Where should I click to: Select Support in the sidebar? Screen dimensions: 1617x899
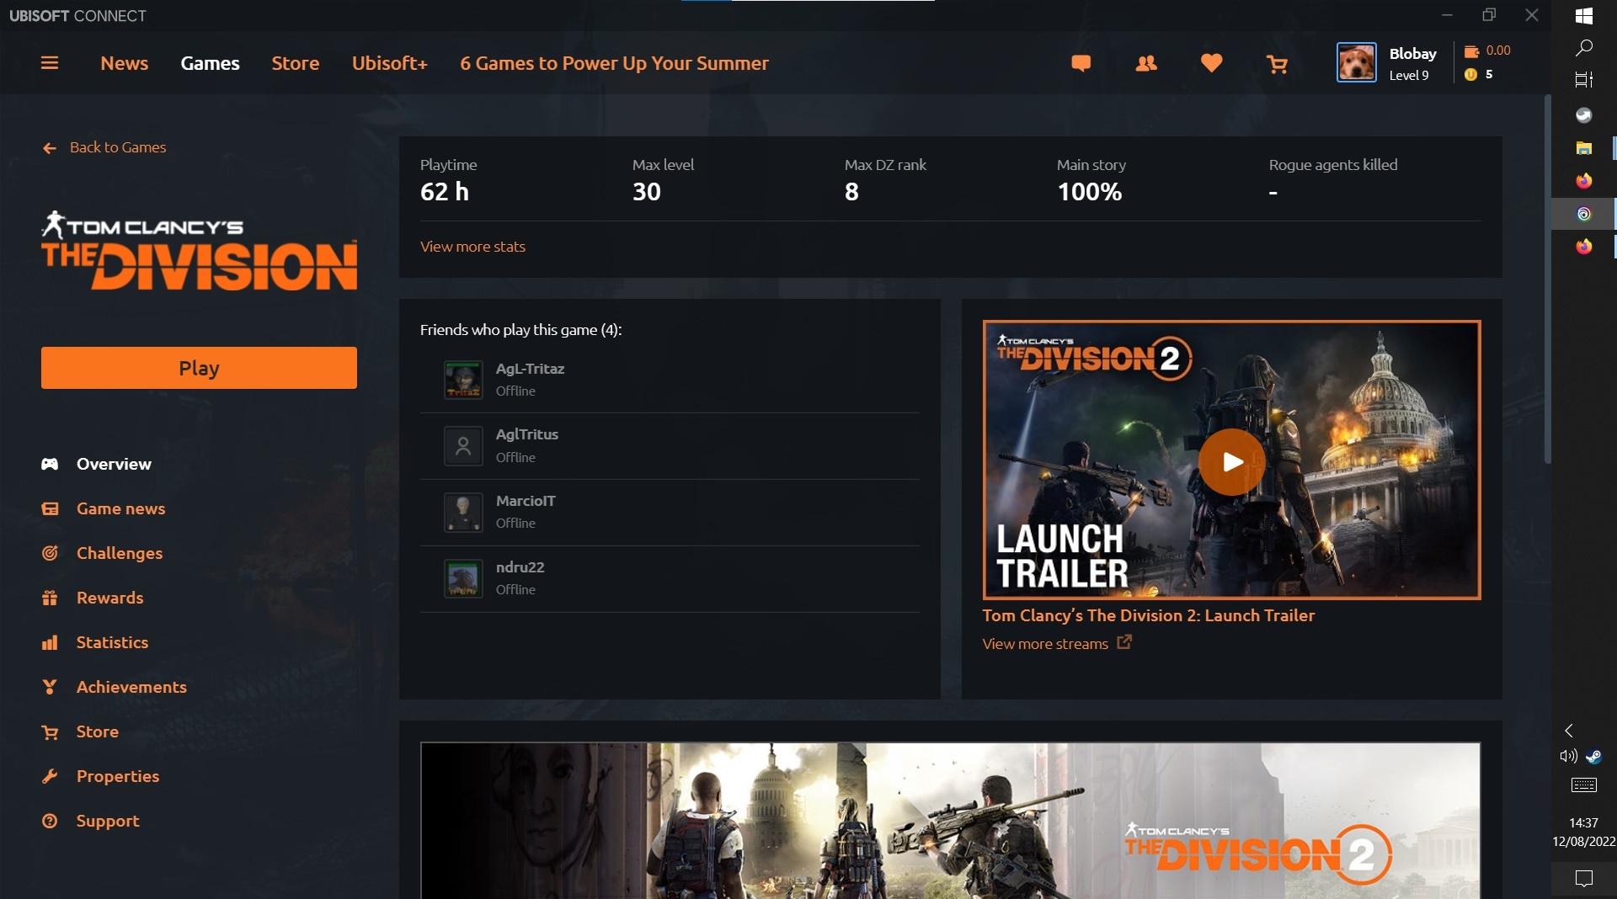pyautogui.click(x=108, y=821)
